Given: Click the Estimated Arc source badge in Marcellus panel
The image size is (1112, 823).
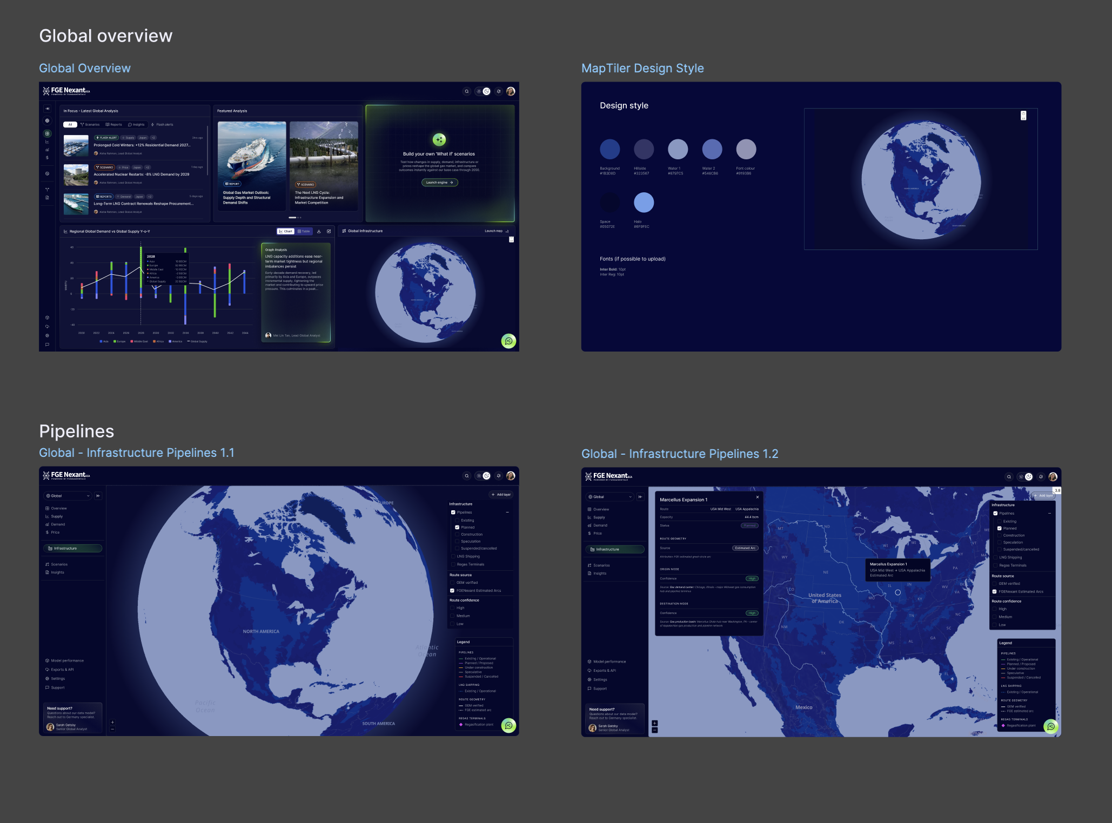Looking at the screenshot, I should [745, 548].
